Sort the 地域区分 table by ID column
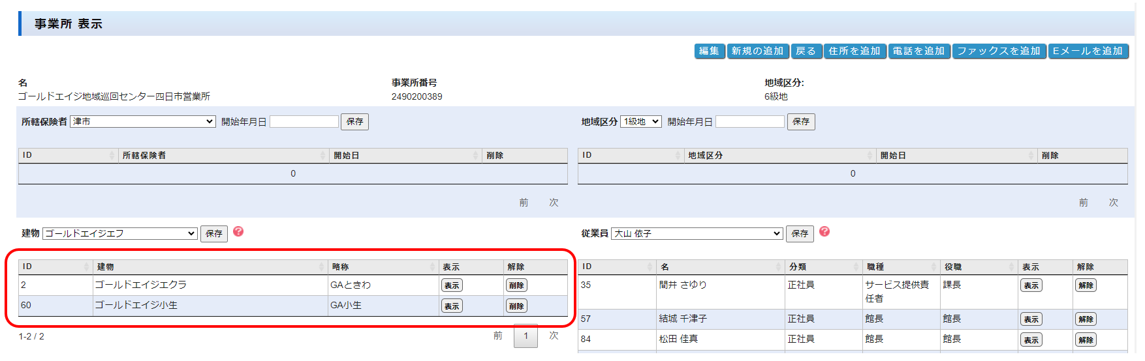Viewport: 1145px width, 361px height. (x=630, y=156)
